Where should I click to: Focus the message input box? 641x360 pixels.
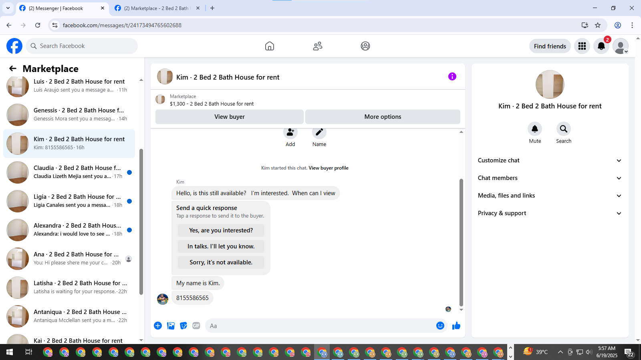pos(320,326)
